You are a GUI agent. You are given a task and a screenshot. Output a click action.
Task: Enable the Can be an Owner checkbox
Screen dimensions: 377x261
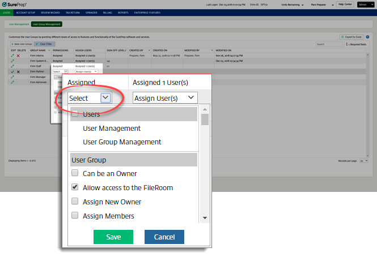pos(75,173)
